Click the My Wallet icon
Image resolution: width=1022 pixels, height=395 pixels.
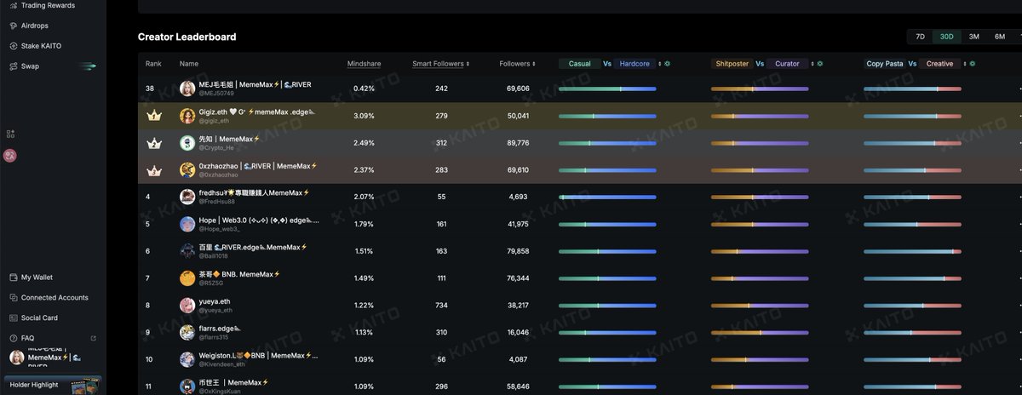[x=13, y=278]
